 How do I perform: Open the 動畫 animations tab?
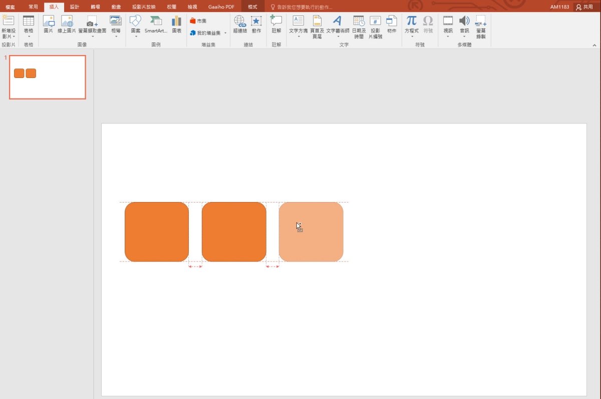116,7
